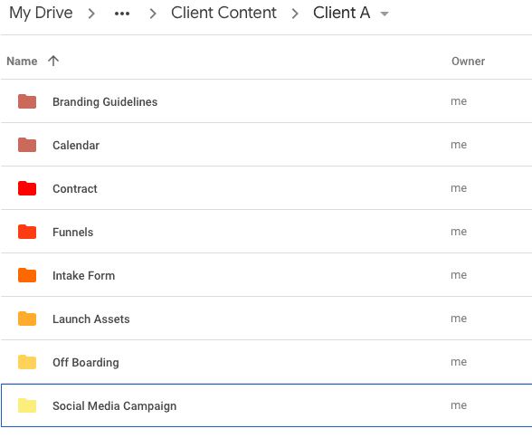532x438 pixels.
Task: Click the Calendar folder icon
Action: pyautogui.click(x=27, y=145)
